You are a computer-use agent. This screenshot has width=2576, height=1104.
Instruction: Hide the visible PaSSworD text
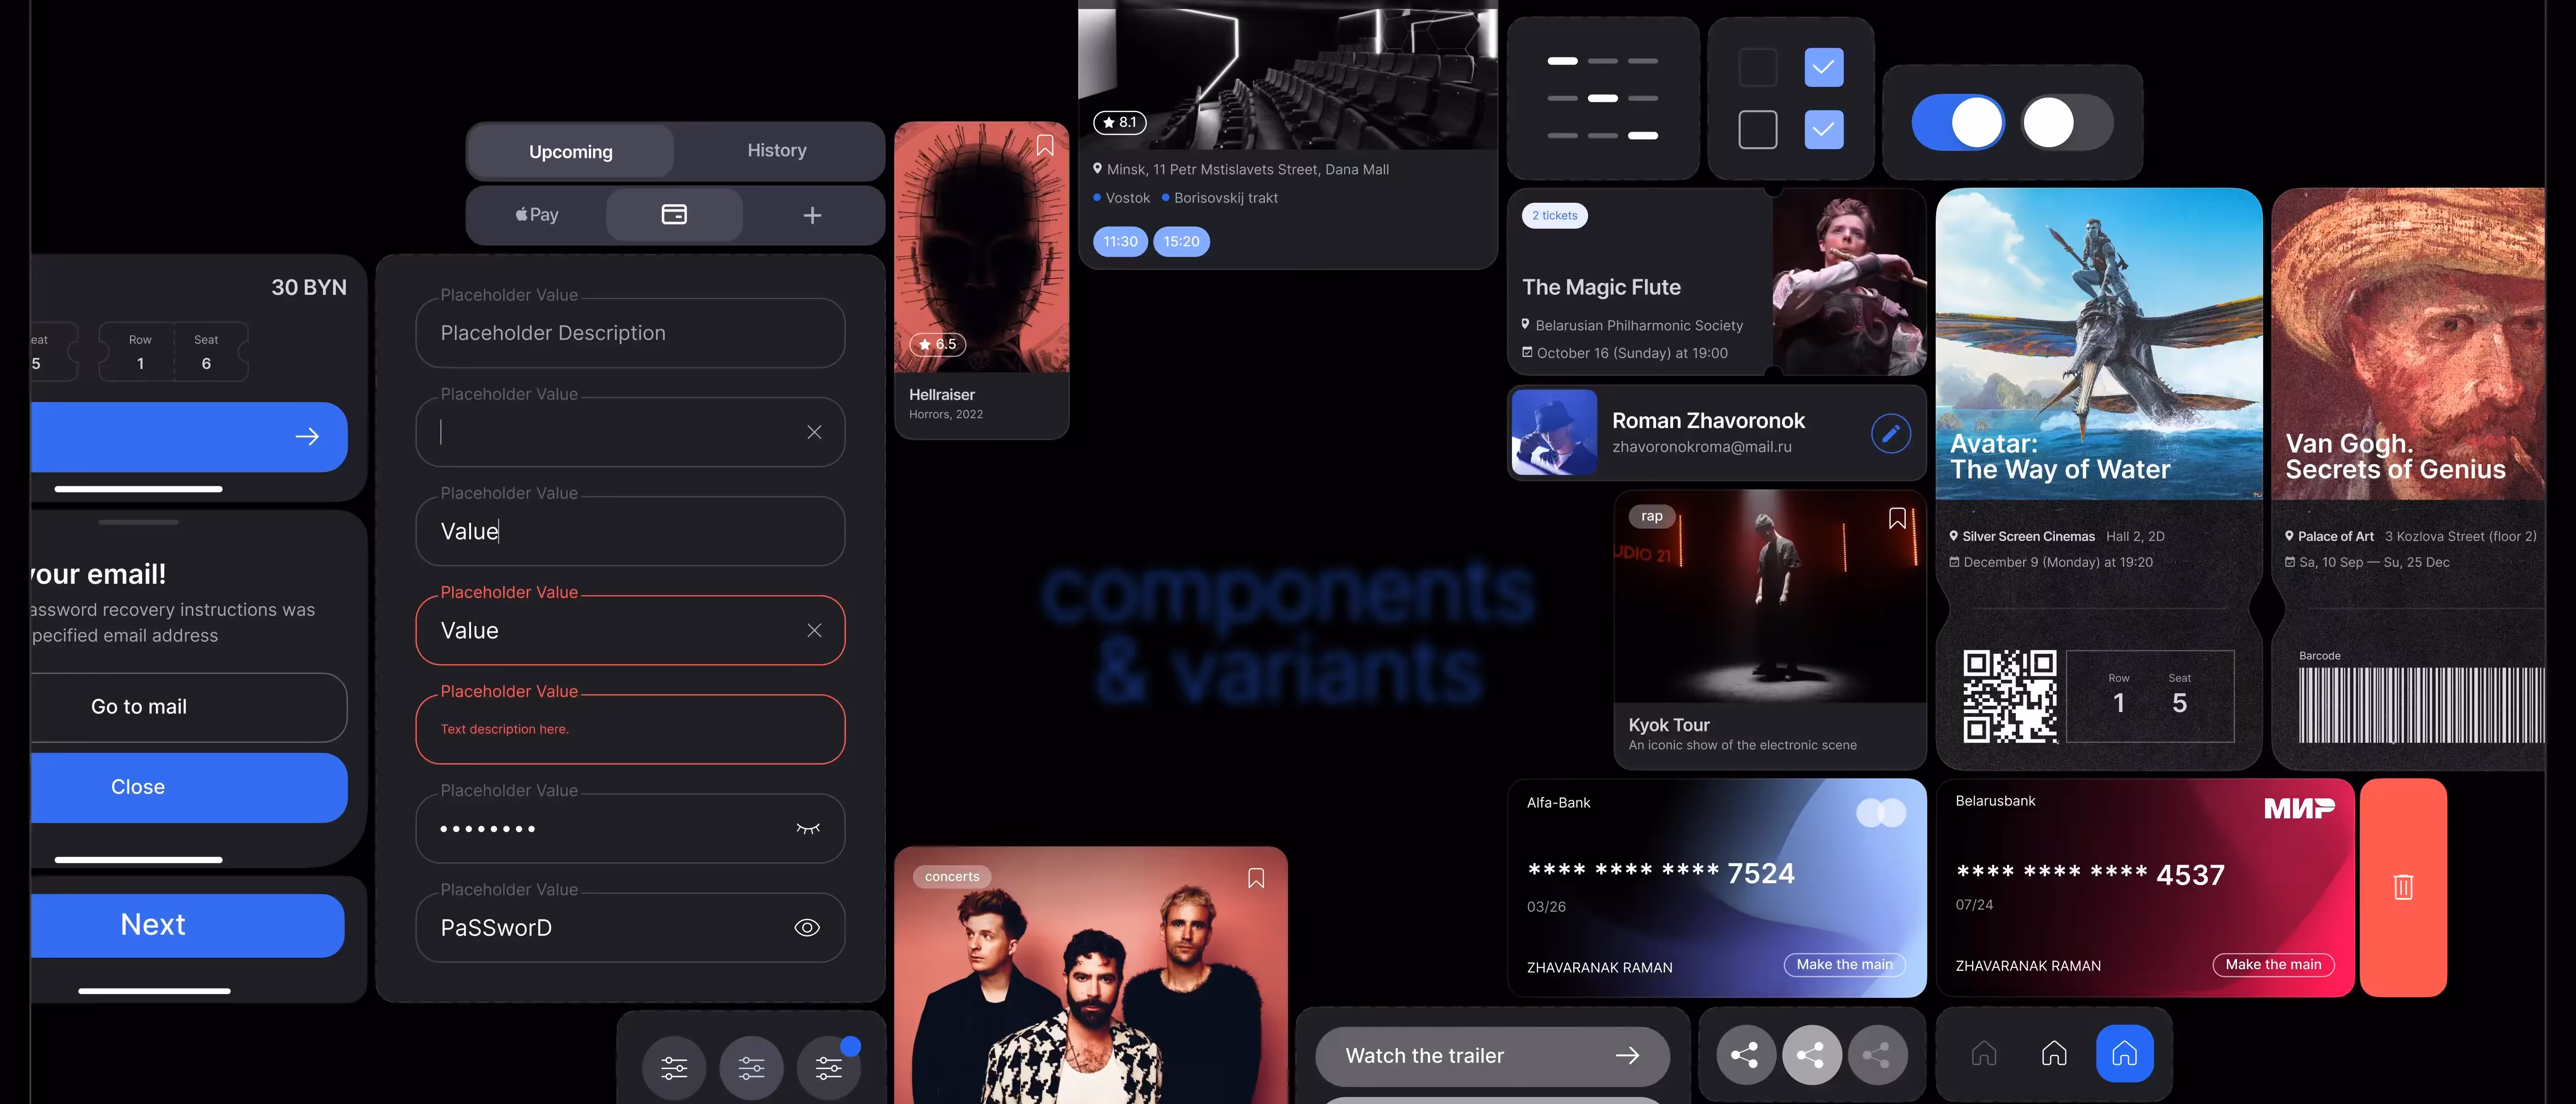click(807, 928)
